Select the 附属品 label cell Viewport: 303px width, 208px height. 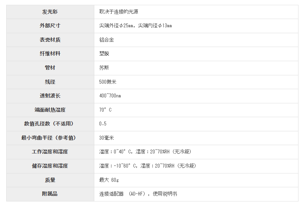pyautogui.click(x=50, y=194)
